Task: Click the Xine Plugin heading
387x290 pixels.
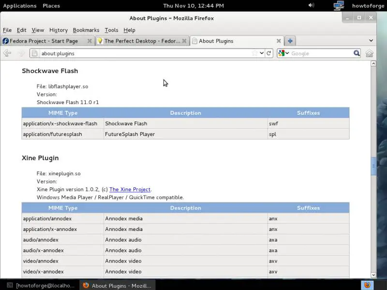Action: point(40,158)
